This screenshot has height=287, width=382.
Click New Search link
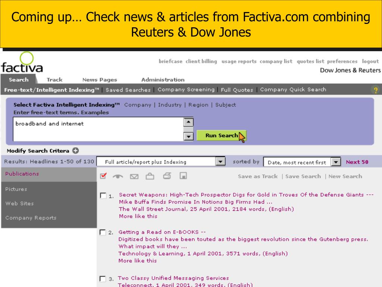point(345,176)
